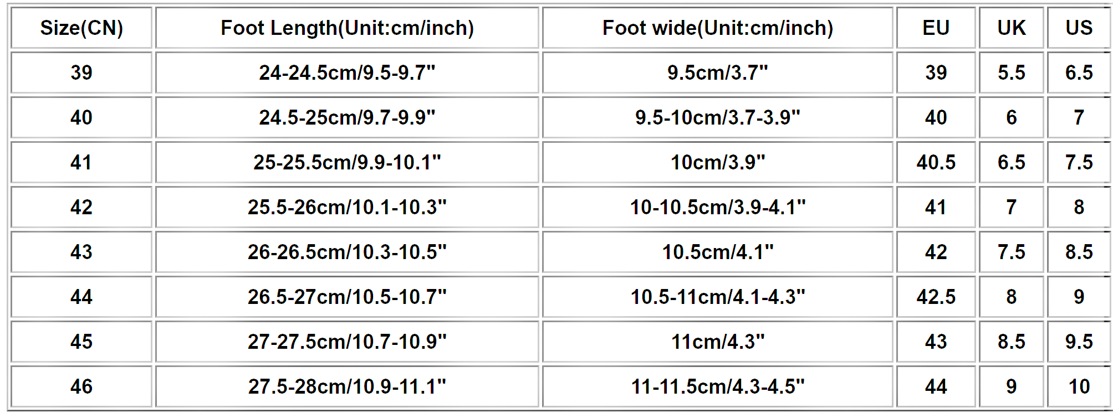Select foot width 10-10.5cm/3.9-4.1" cell
The width and height of the screenshot is (1113, 413).
click(x=718, y=207)
